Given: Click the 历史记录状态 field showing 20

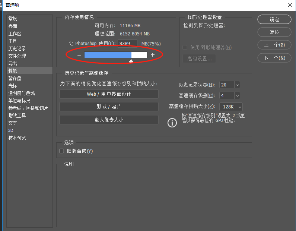Looking at the screenshot, I should click(227, 85).
